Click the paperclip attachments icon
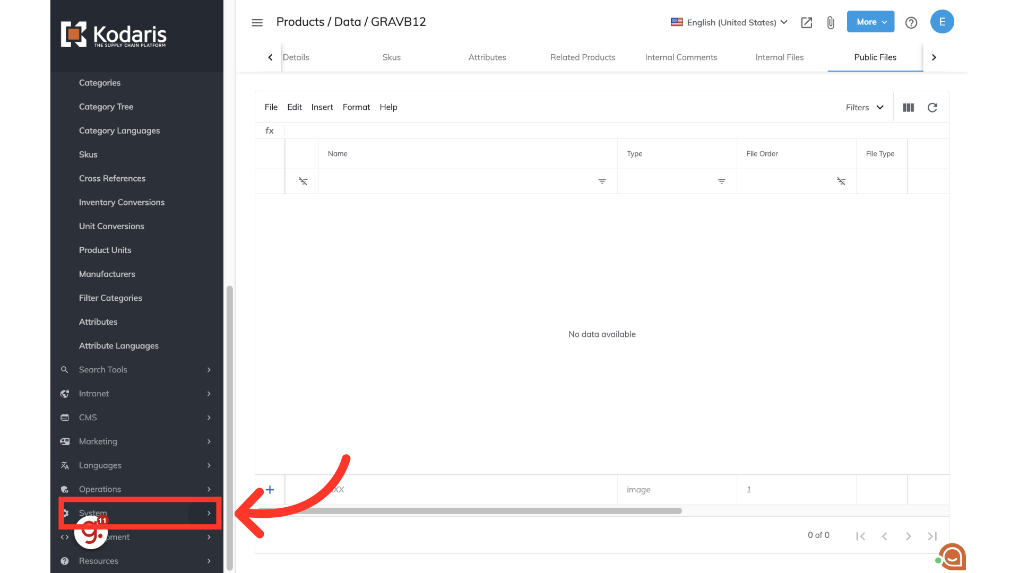 tap(831, 22)
